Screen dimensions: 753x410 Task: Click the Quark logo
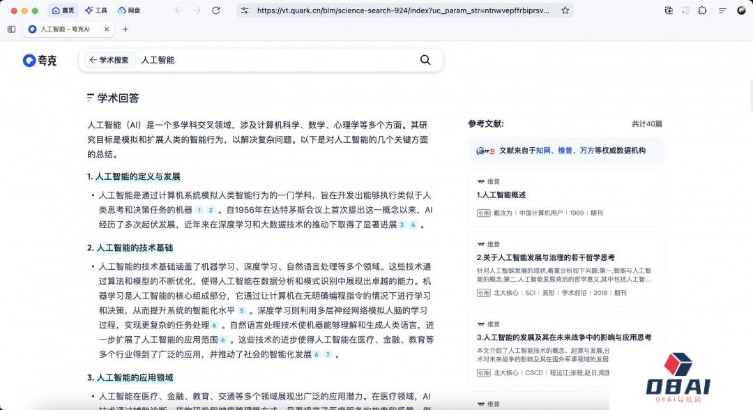(x=40, y=61)
